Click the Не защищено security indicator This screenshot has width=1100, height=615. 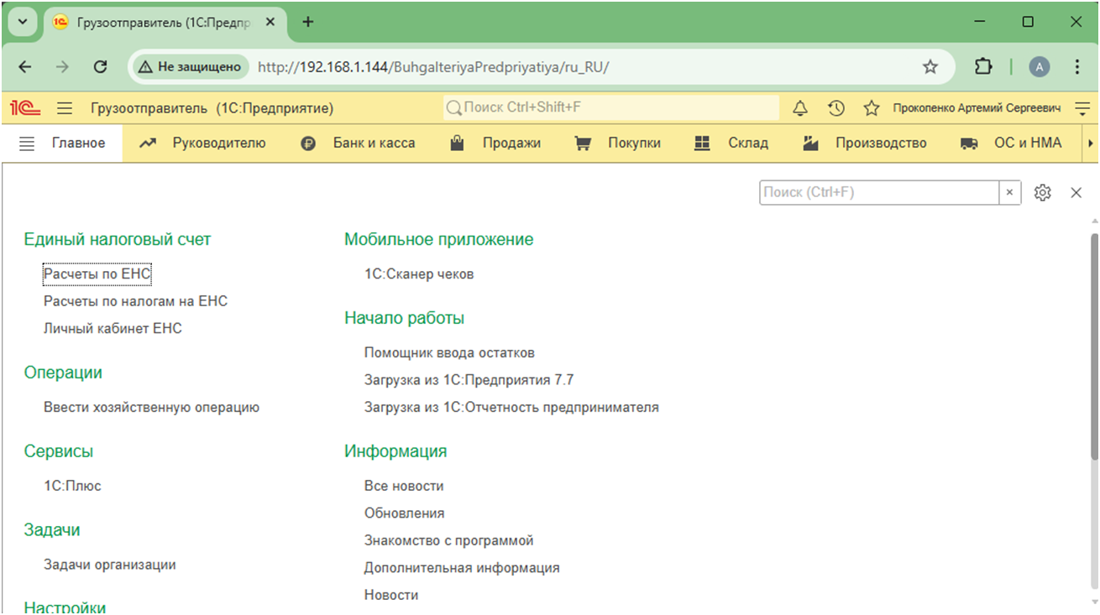tap(190, 67)
